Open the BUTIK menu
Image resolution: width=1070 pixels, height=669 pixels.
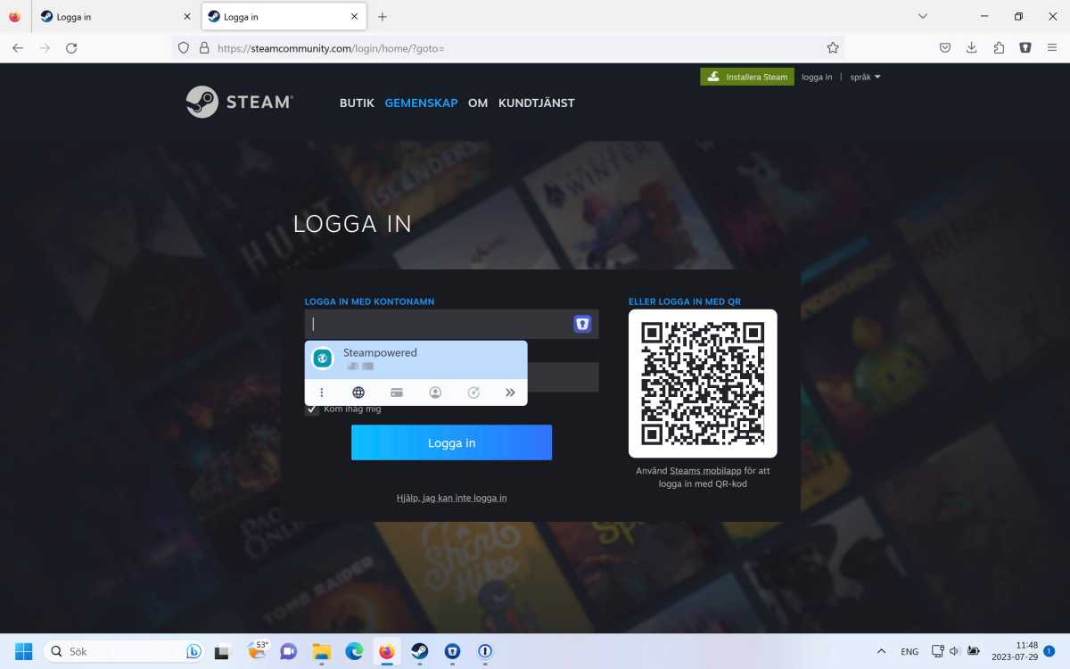tap(357, 103)
